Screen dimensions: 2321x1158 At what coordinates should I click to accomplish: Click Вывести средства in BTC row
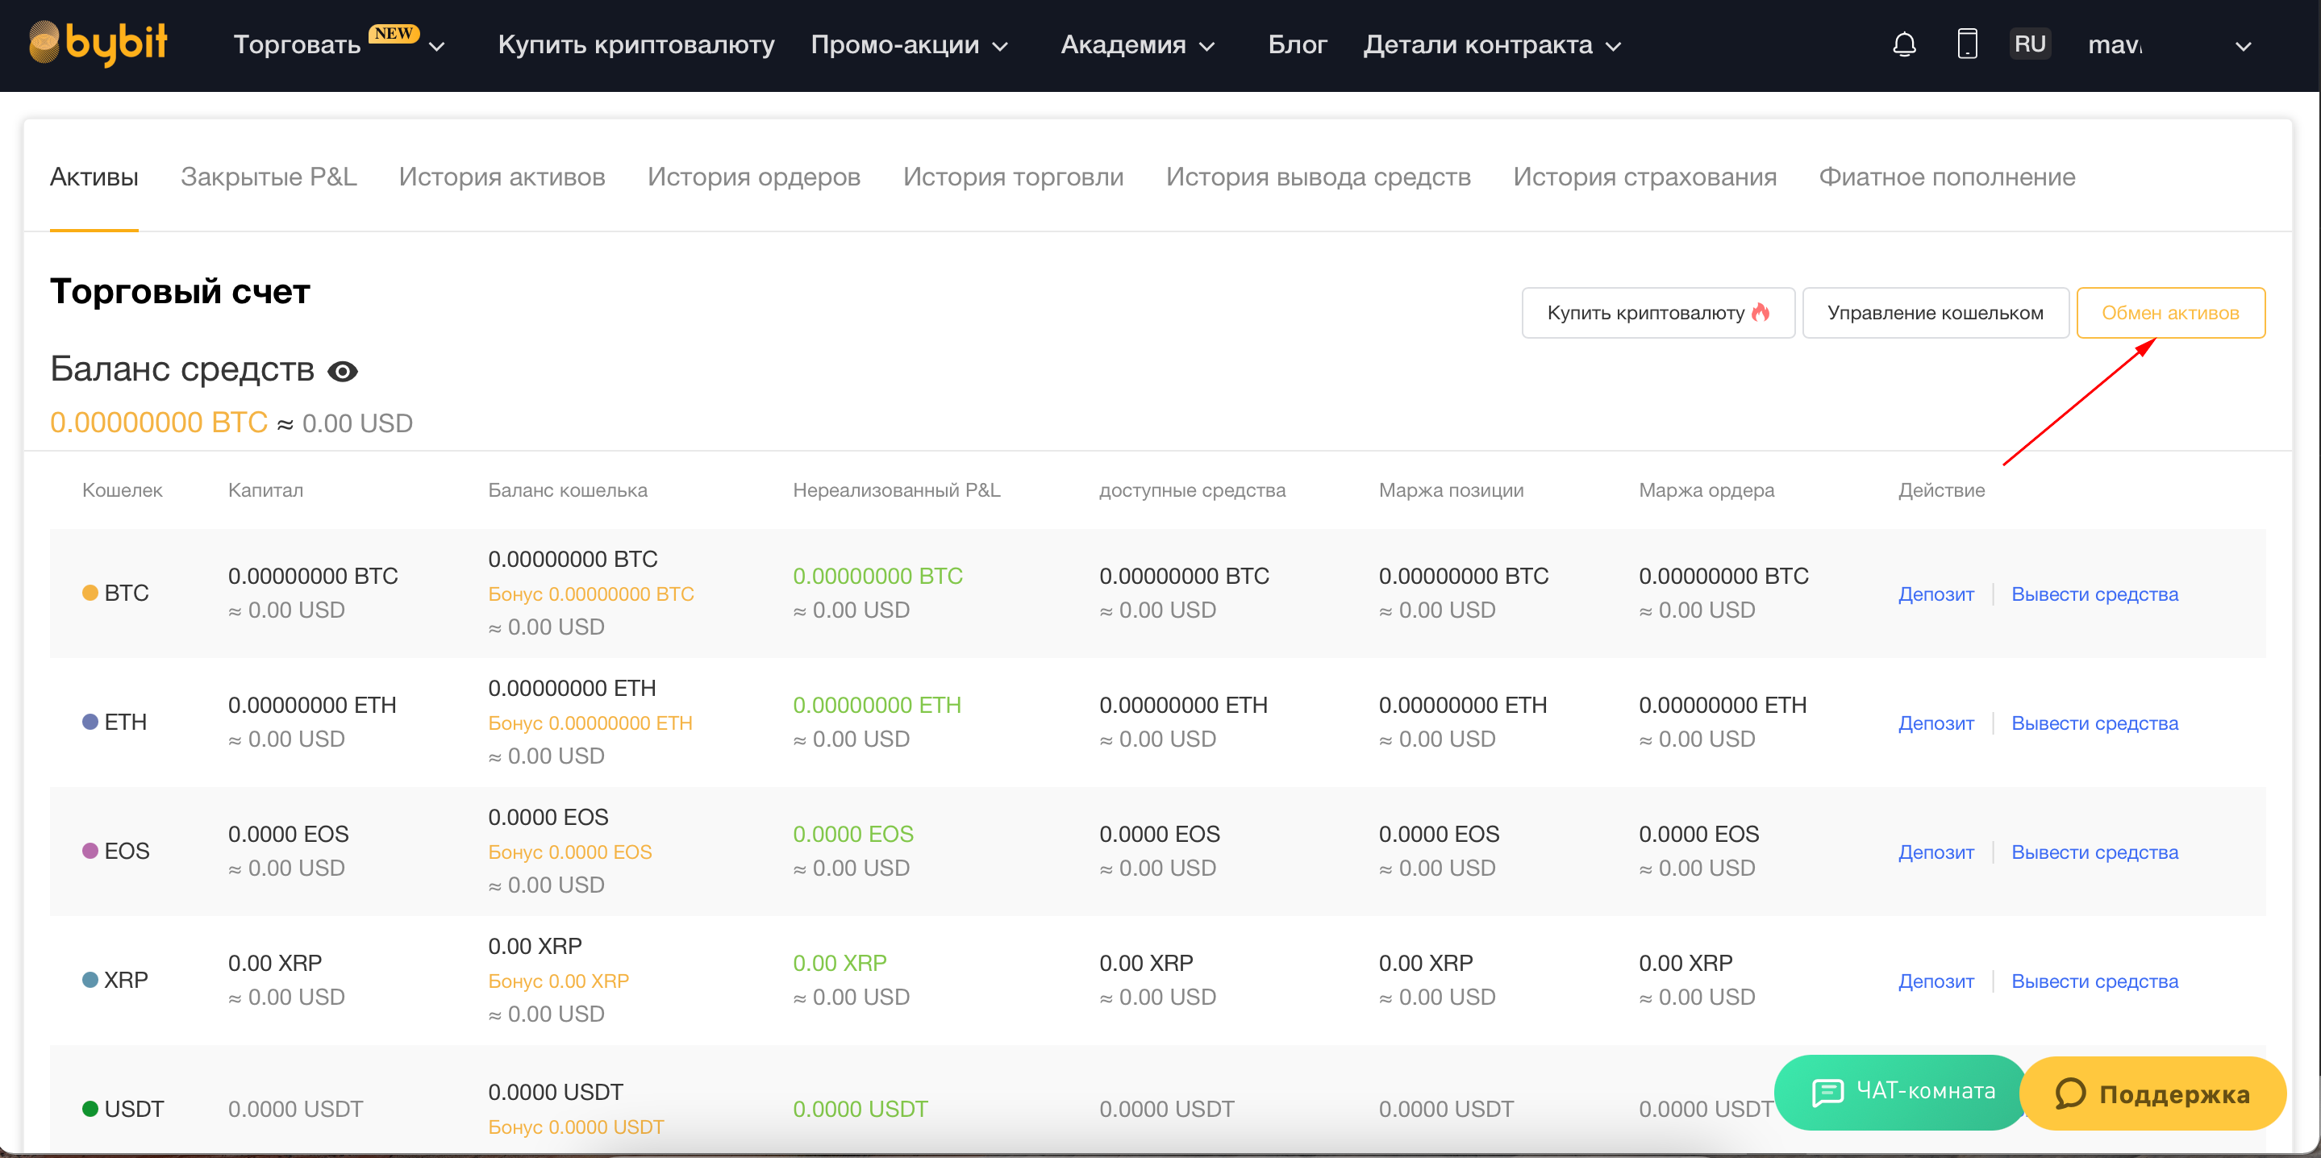(2095, 594)
